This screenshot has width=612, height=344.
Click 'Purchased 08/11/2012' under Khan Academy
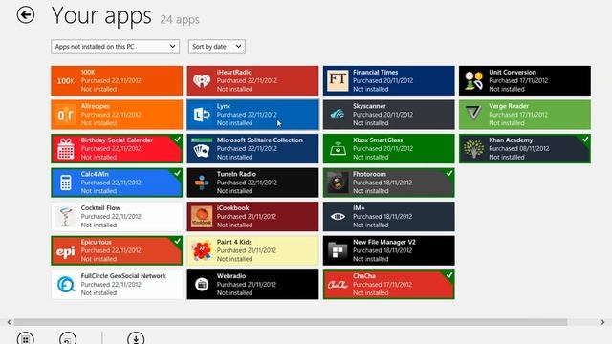coord(518,149)
